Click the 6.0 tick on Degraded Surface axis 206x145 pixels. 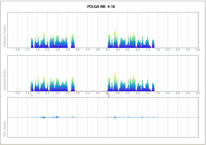coord(128,93)
